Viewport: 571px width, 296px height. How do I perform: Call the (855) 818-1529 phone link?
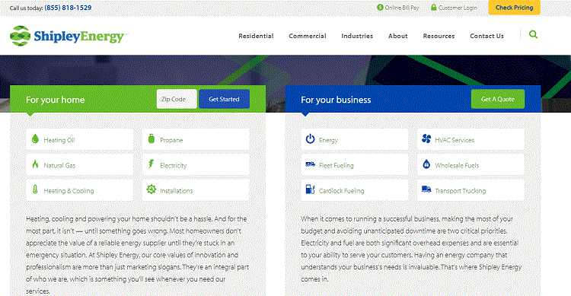coord(68,8)
